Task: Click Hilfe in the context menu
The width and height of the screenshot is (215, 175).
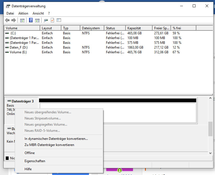Action: pos(28,169)
